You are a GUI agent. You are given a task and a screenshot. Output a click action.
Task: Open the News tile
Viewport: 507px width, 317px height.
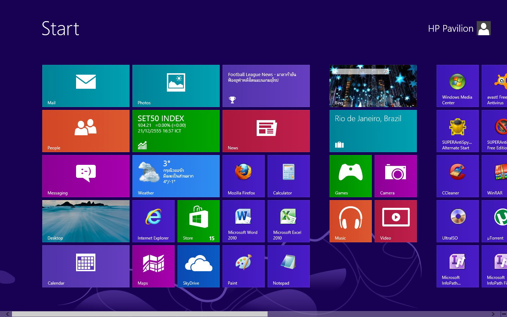point(266,131)
